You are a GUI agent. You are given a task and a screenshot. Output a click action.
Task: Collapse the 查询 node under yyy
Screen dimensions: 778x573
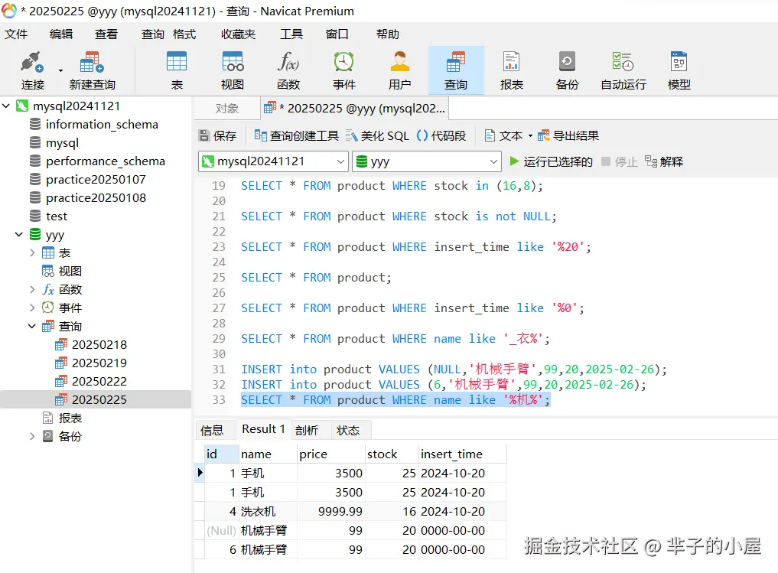32,326
